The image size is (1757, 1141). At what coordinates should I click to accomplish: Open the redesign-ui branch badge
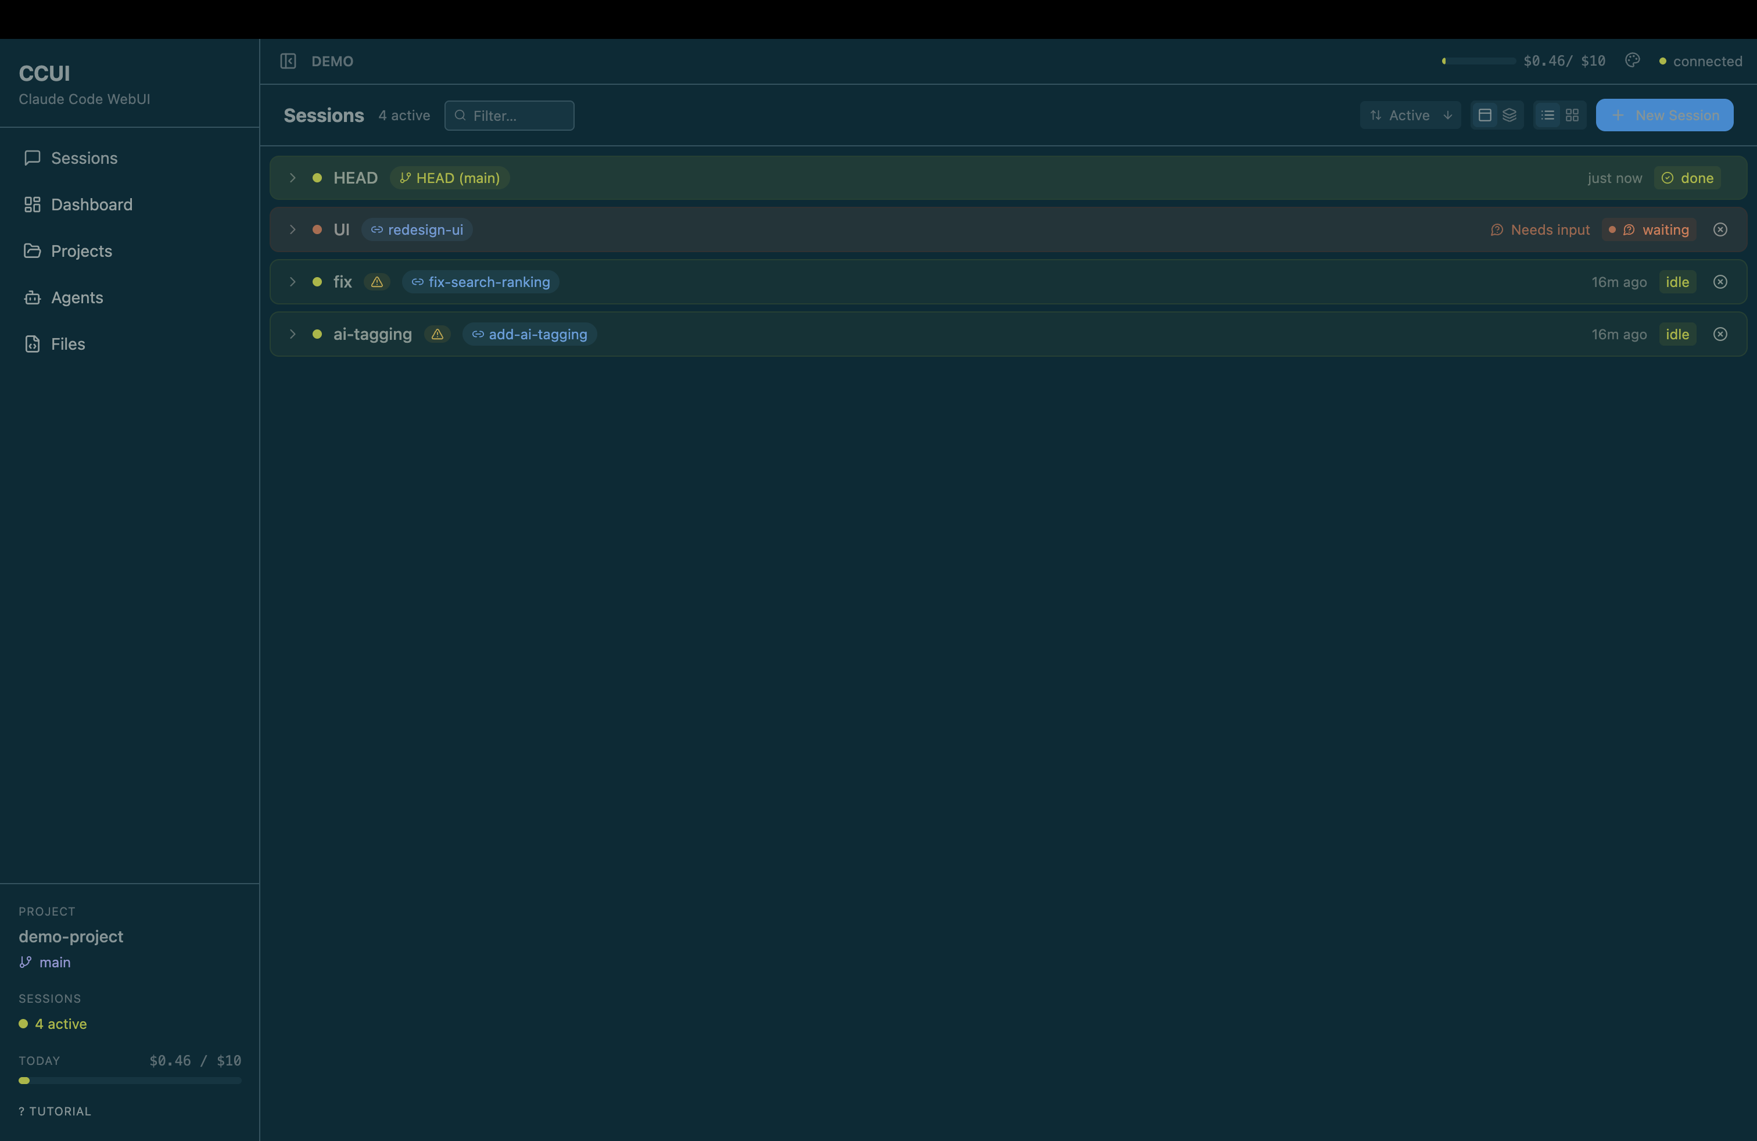pyautogui.click(x=417, y=229)
